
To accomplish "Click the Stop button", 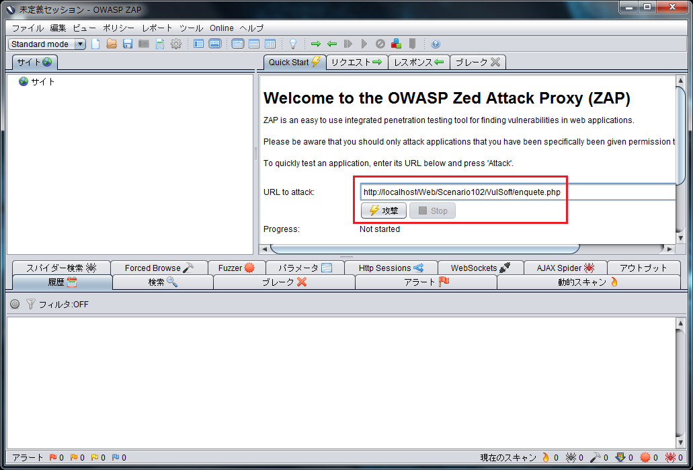I will (432, 211).
